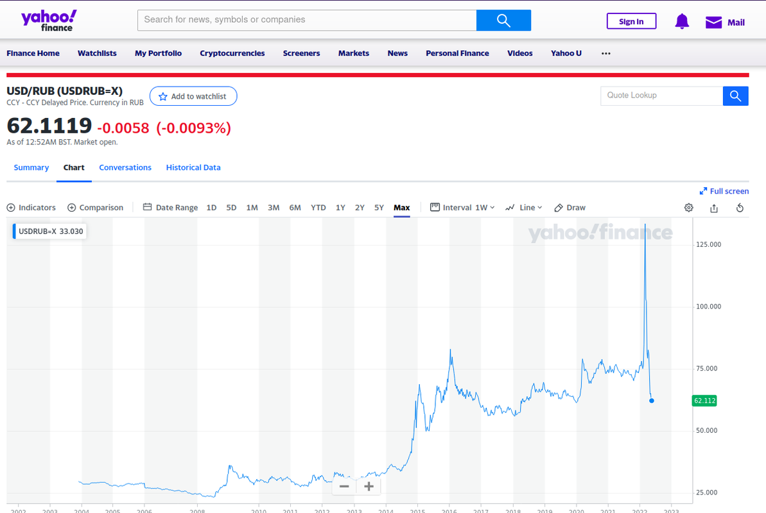Open Yahoo U menu item
Viewport: 766px width, 513px height.
566,53
